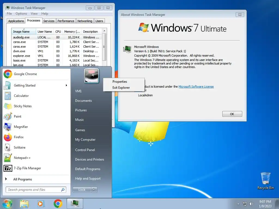This screenshot has width=279, height=209.
Task: Expand All Programs list
Action: pyautogui.click(x=23, y=179)
